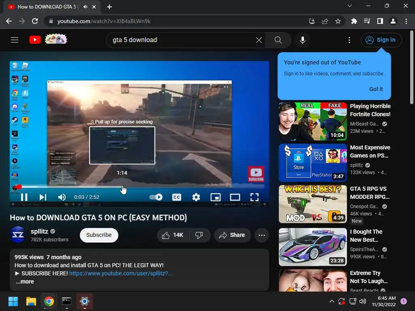Open tab search chevron
Screen dimensions: 415x311
[x=350, y=6]
